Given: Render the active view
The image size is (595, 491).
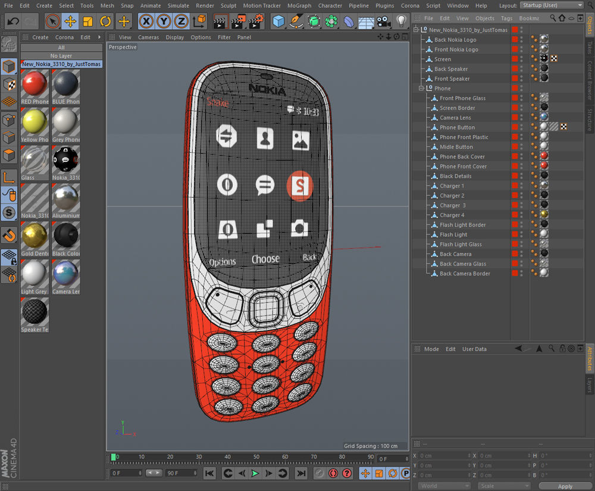Looking at the screenshot, I should [x=220, y=21].
